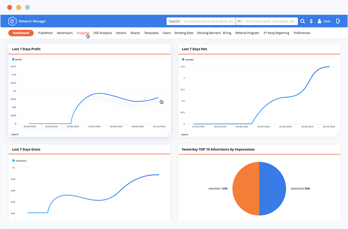Toggle the sumGross series legend dot
Viewport: 348px width, 229px height.
(13, 160)
